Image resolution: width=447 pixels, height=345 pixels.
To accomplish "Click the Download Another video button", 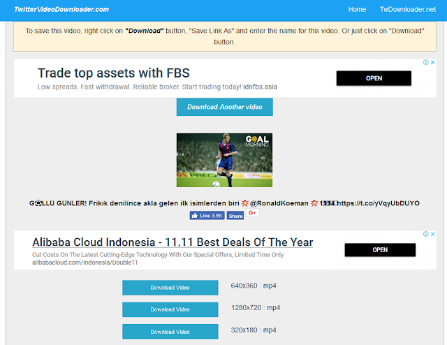I will 225,107.
